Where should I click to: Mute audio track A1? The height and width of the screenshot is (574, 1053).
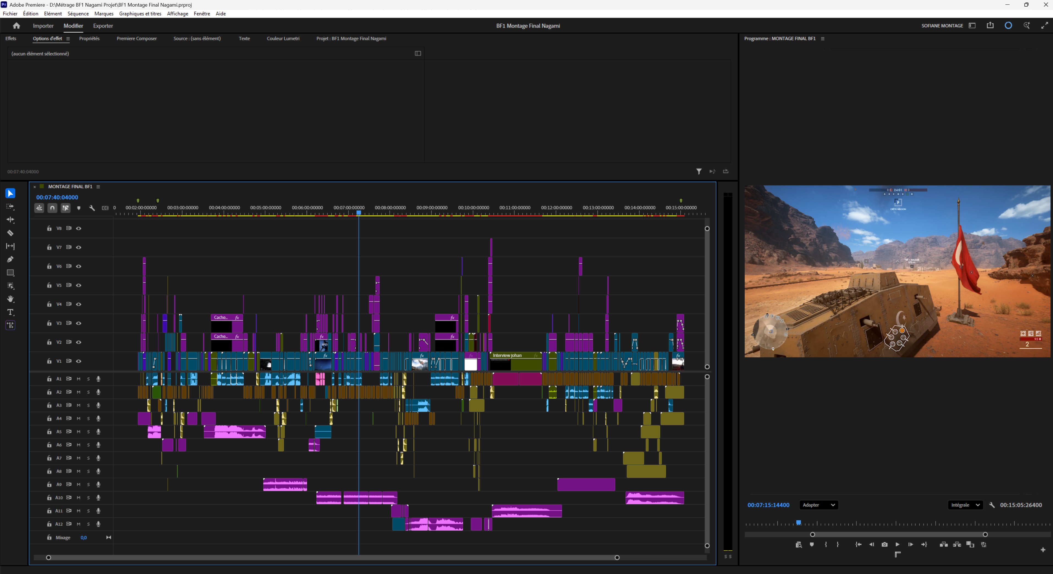(x=78, y=379)
